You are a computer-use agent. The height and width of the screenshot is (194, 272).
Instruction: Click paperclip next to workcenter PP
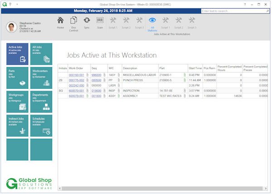119,80
